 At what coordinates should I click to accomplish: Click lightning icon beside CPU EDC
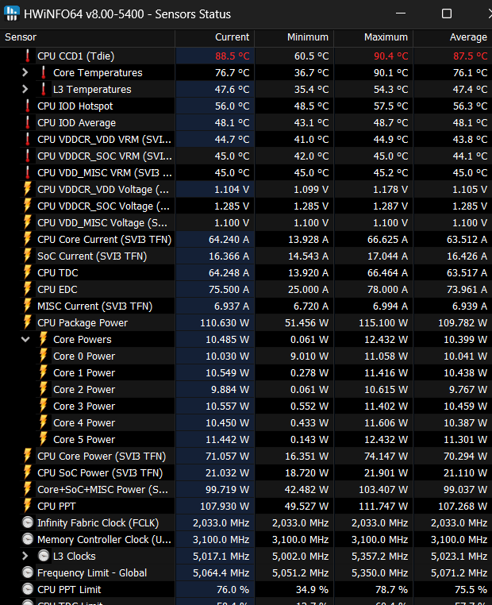click(27, 289)
